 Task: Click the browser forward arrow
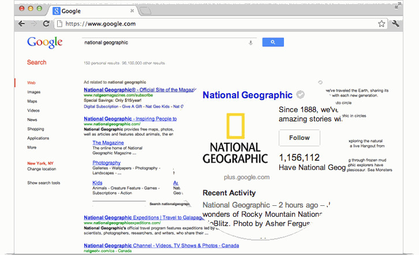(34, 24)
